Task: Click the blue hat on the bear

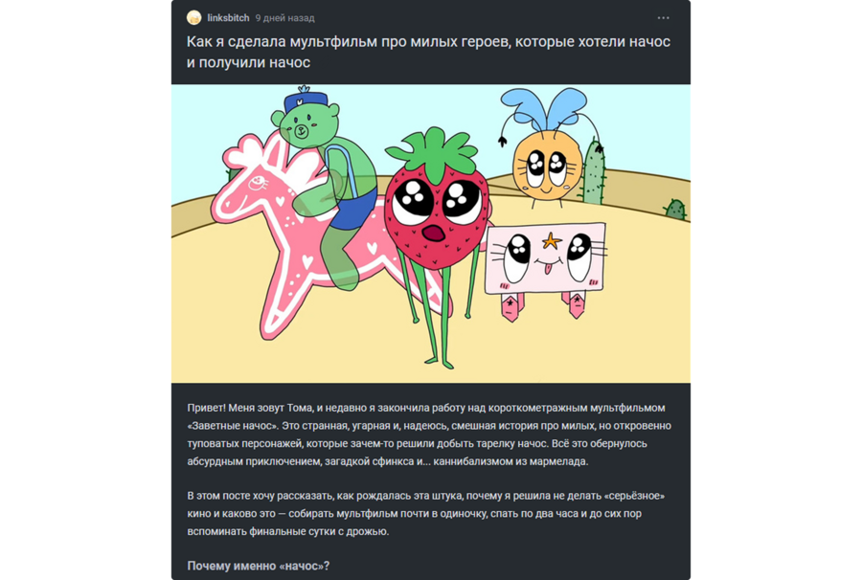Action: pyautogui.click(x=306, y=100)
